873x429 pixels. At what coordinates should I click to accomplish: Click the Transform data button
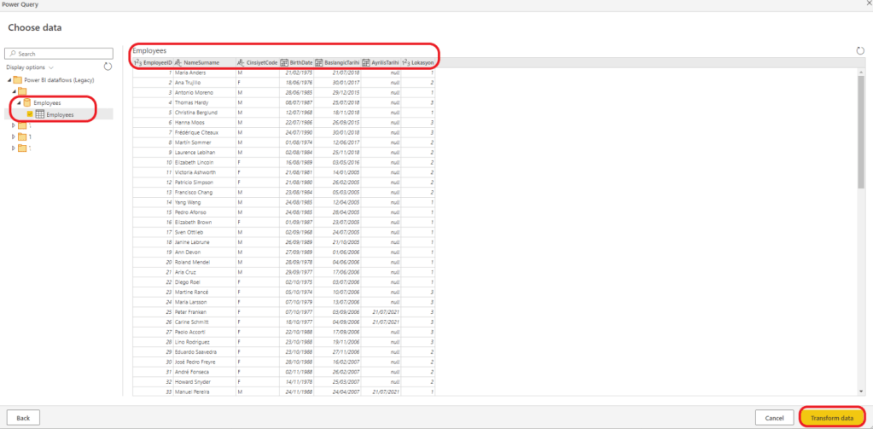(831, 417)
